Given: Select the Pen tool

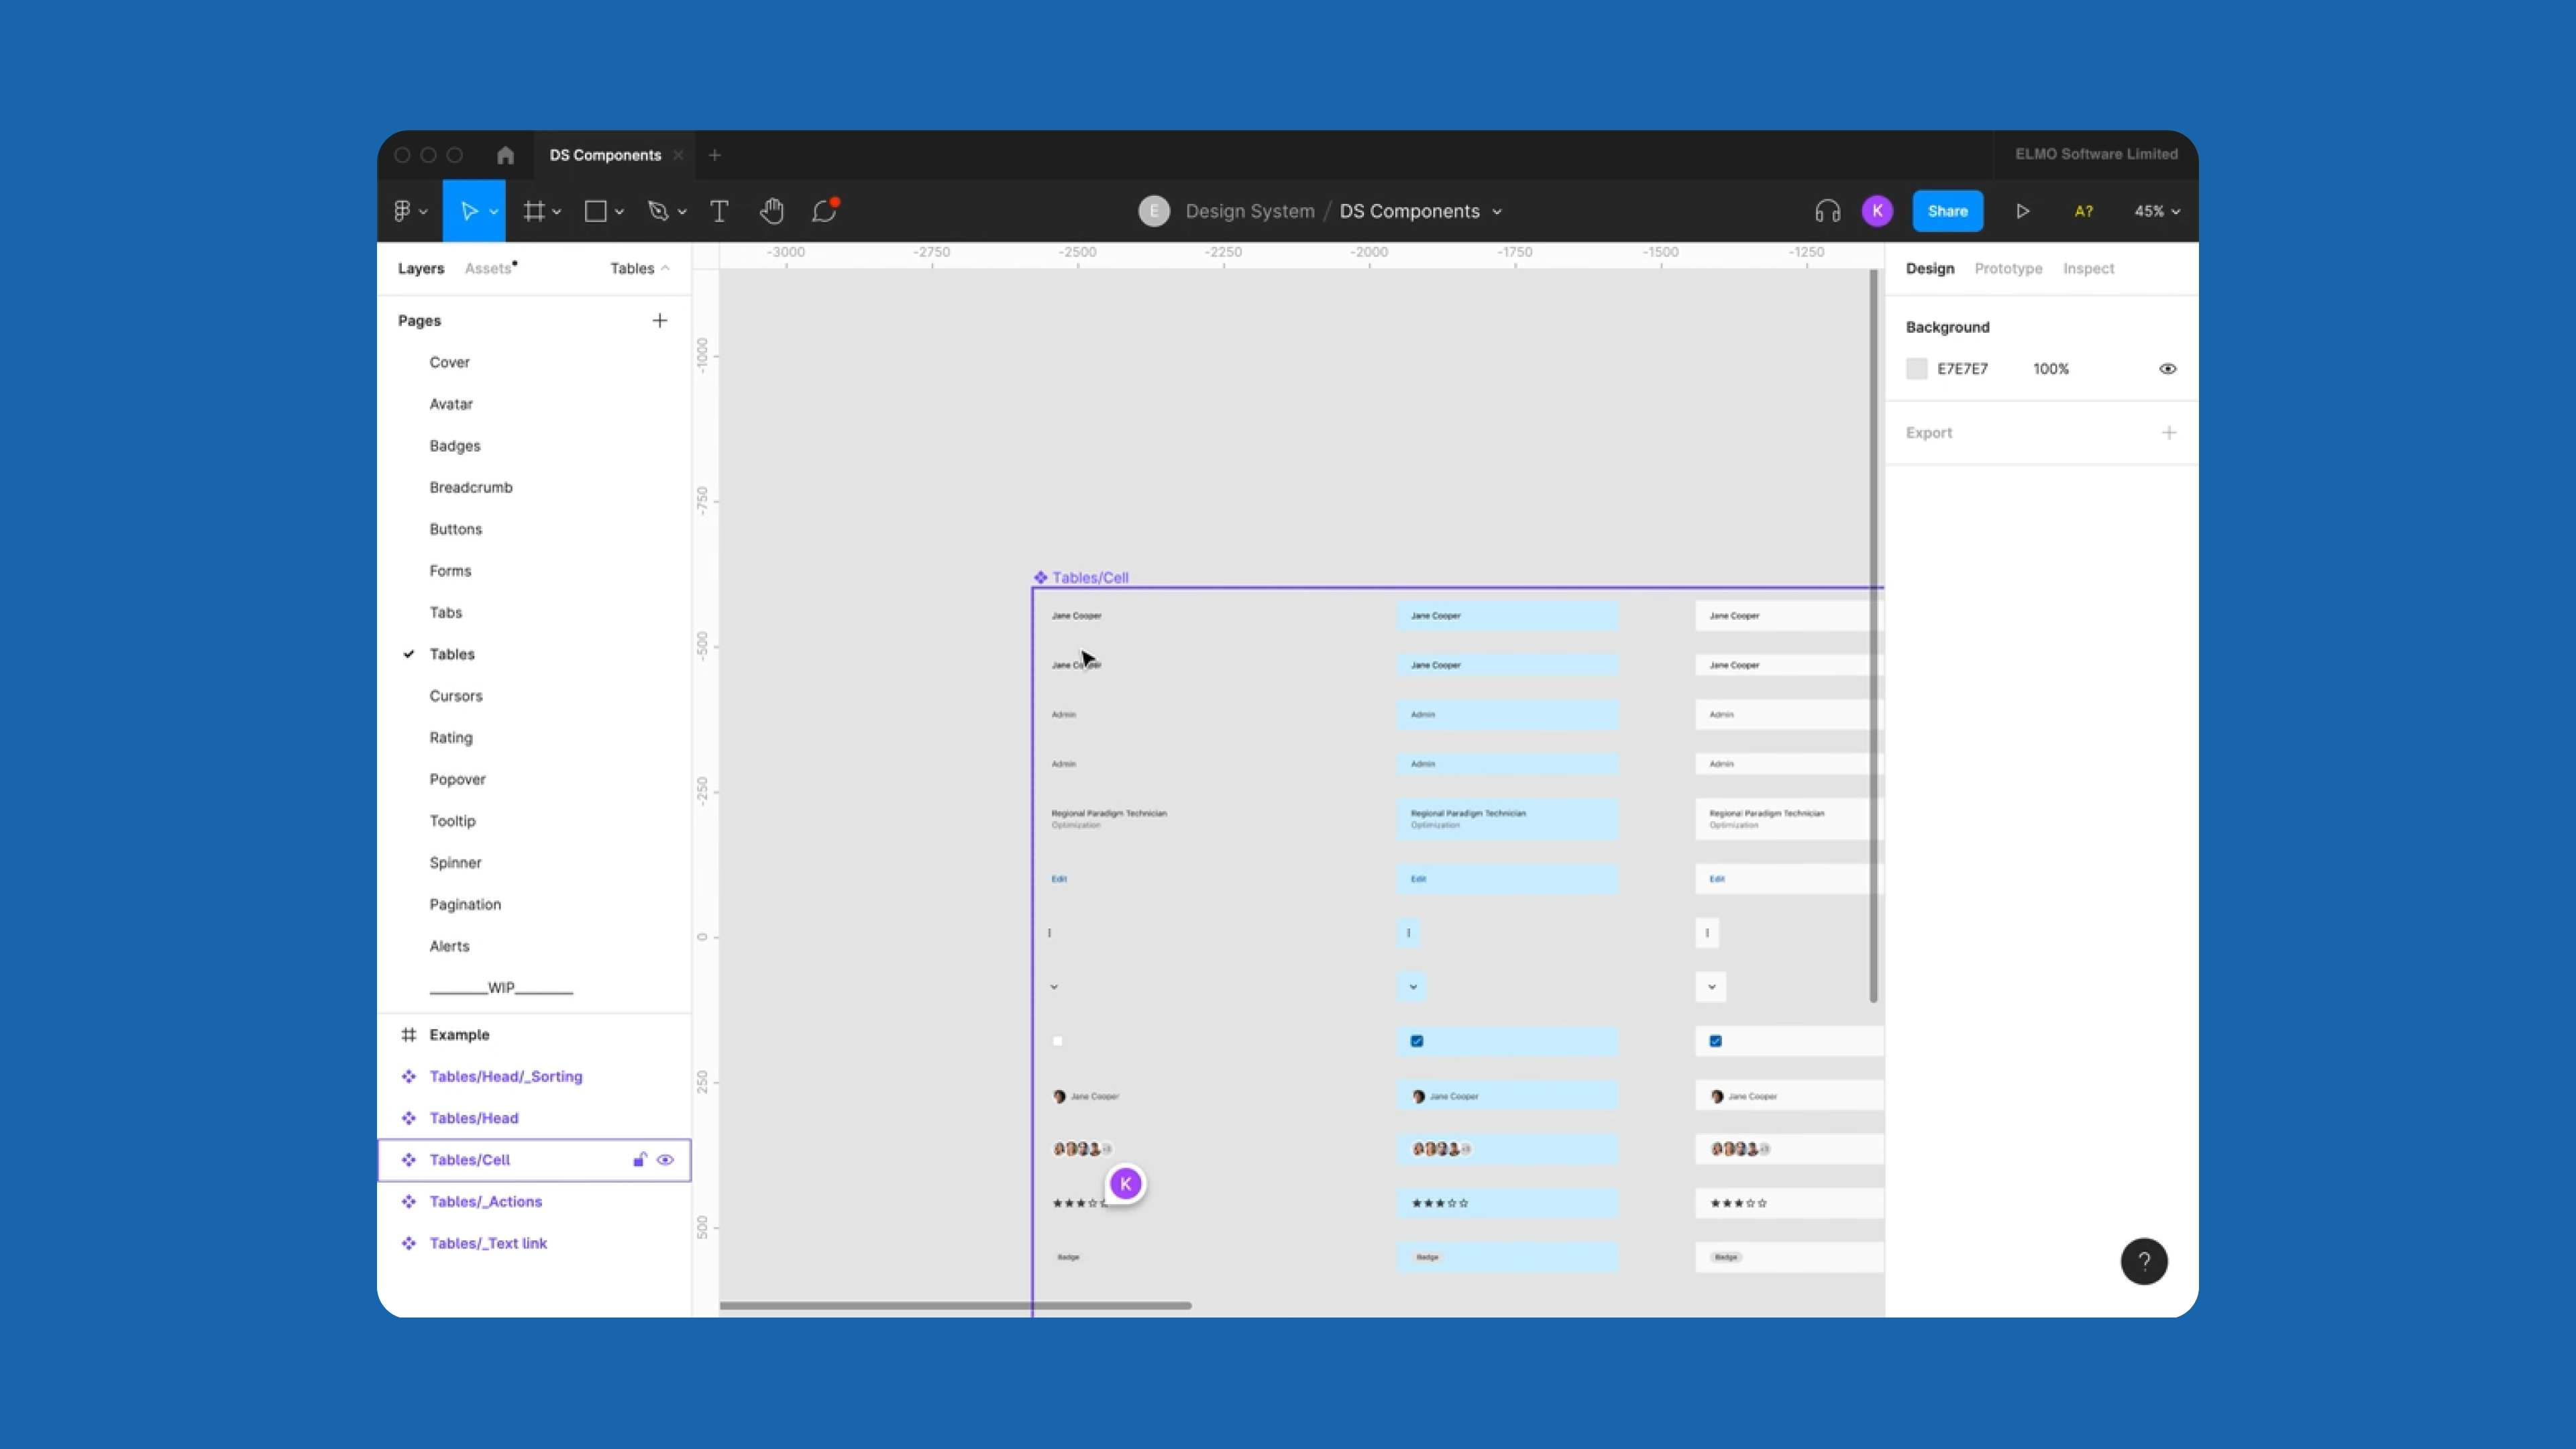Looking at the screenshot, I should click(658, 211).
